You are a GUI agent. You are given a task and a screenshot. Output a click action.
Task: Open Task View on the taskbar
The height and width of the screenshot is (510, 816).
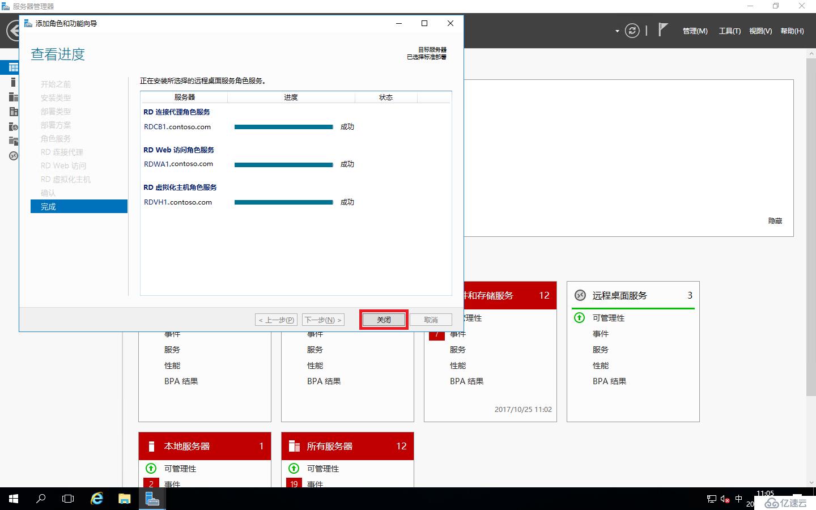[x=68, y=499]
